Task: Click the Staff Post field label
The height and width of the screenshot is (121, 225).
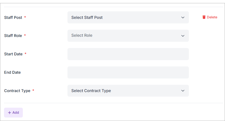Action: click(x=13, y=18)
